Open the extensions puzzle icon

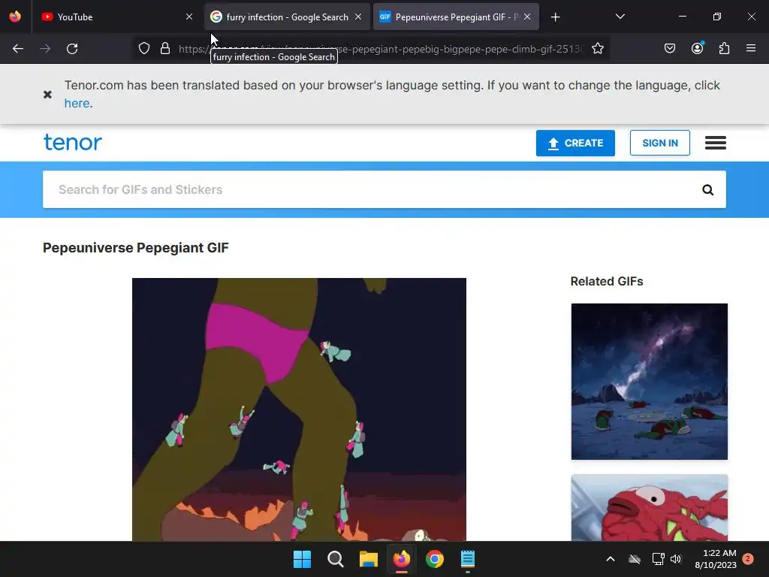(724, 48)
